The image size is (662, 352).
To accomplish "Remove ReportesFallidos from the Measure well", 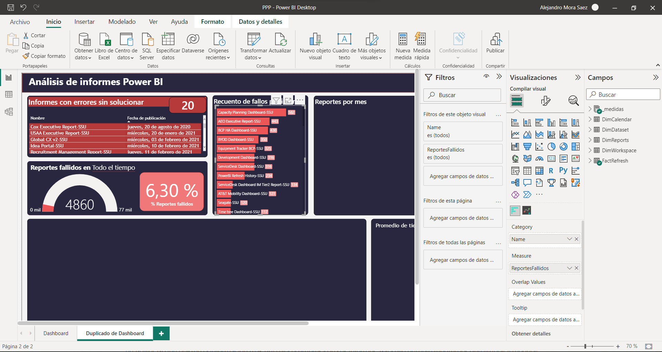I will click(x=576, y=268).
